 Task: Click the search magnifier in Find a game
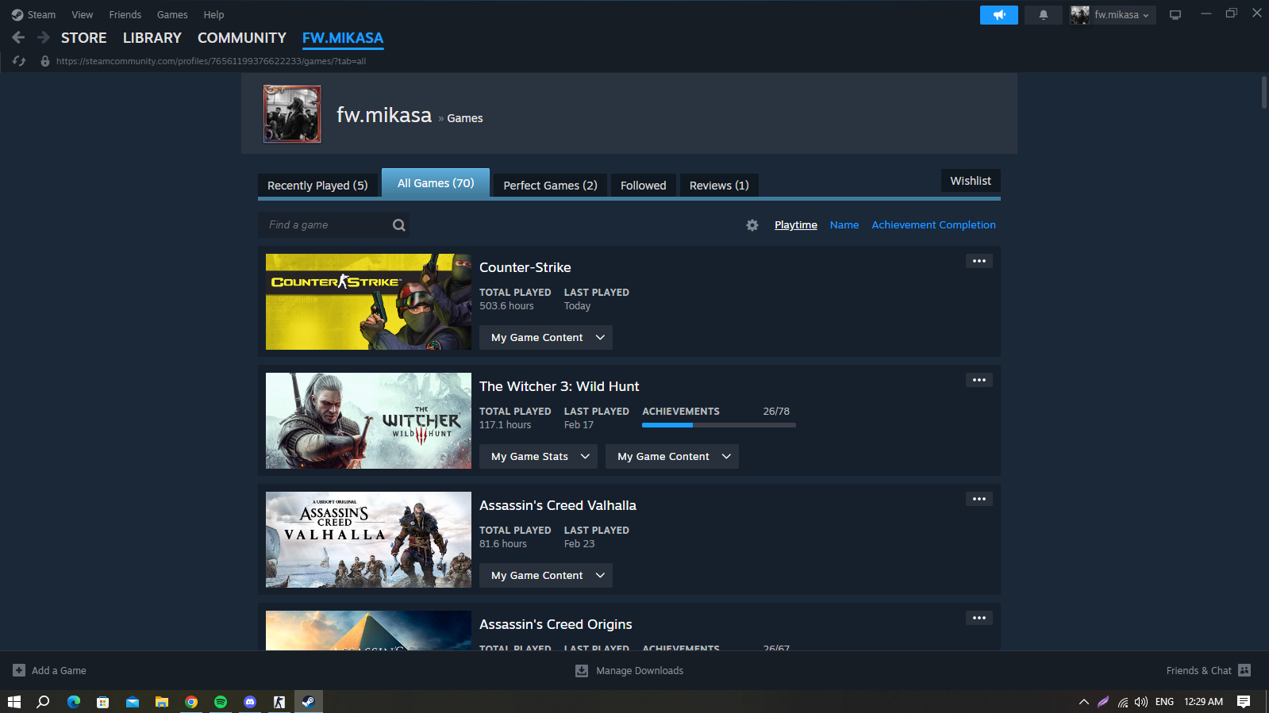point(398,225)
